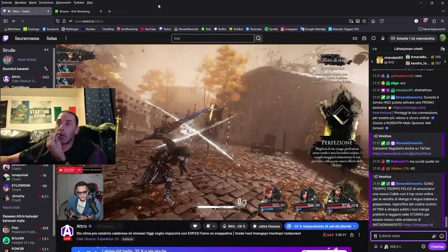Go back one page
The height and width of the screenshot is (252, 448).
pyautogui.click(x=14, y=21)
